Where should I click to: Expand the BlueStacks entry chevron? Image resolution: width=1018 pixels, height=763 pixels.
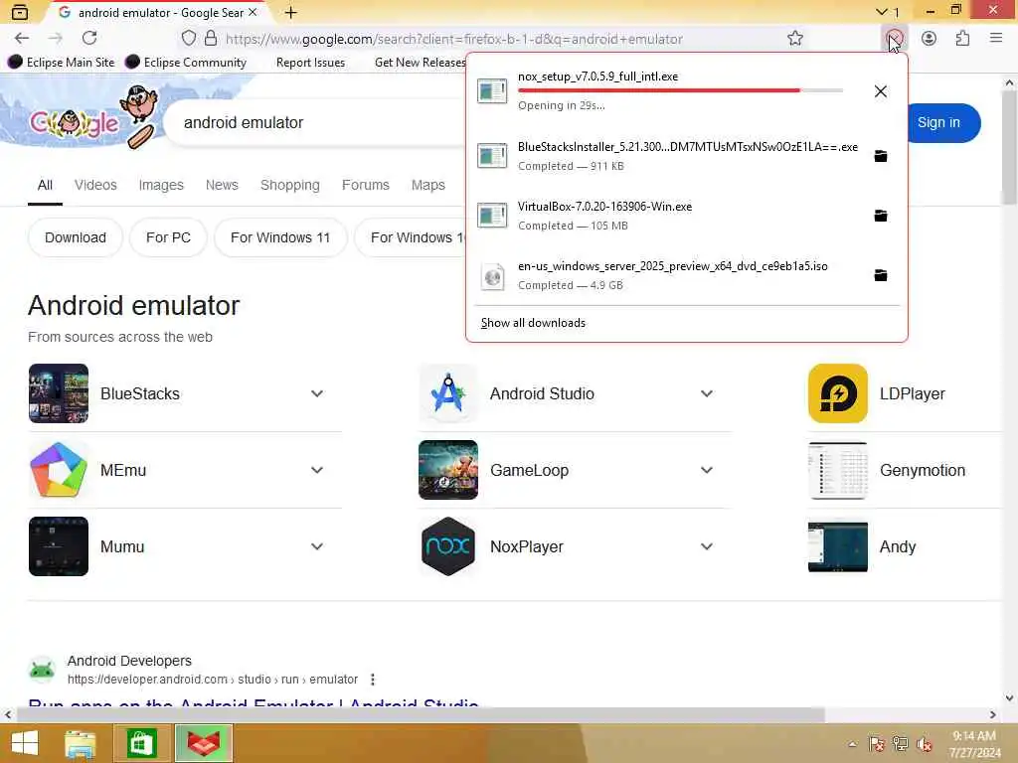(x=317, y=393)
